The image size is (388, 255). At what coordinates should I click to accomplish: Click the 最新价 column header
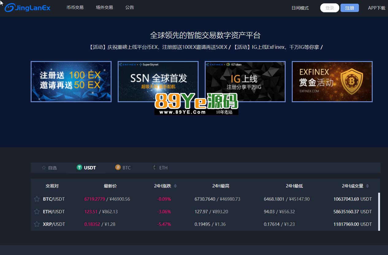click(x=110, y=186)
